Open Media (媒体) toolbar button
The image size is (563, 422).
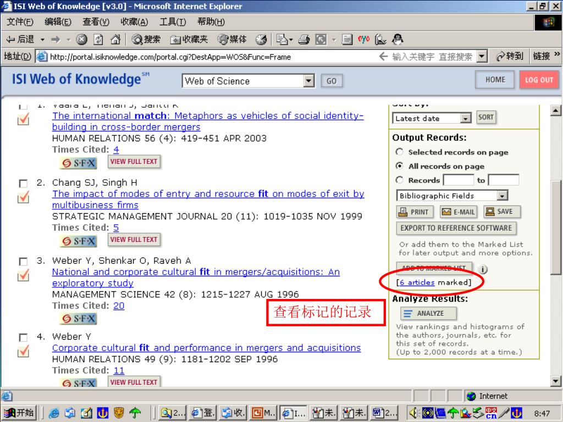click(233, 40)
